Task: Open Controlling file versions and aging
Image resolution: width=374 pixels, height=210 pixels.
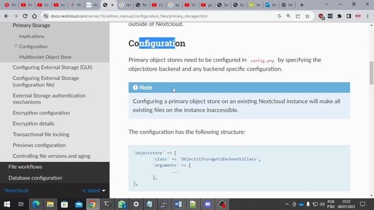Action: pyautogui.click(x=51, y=156)
